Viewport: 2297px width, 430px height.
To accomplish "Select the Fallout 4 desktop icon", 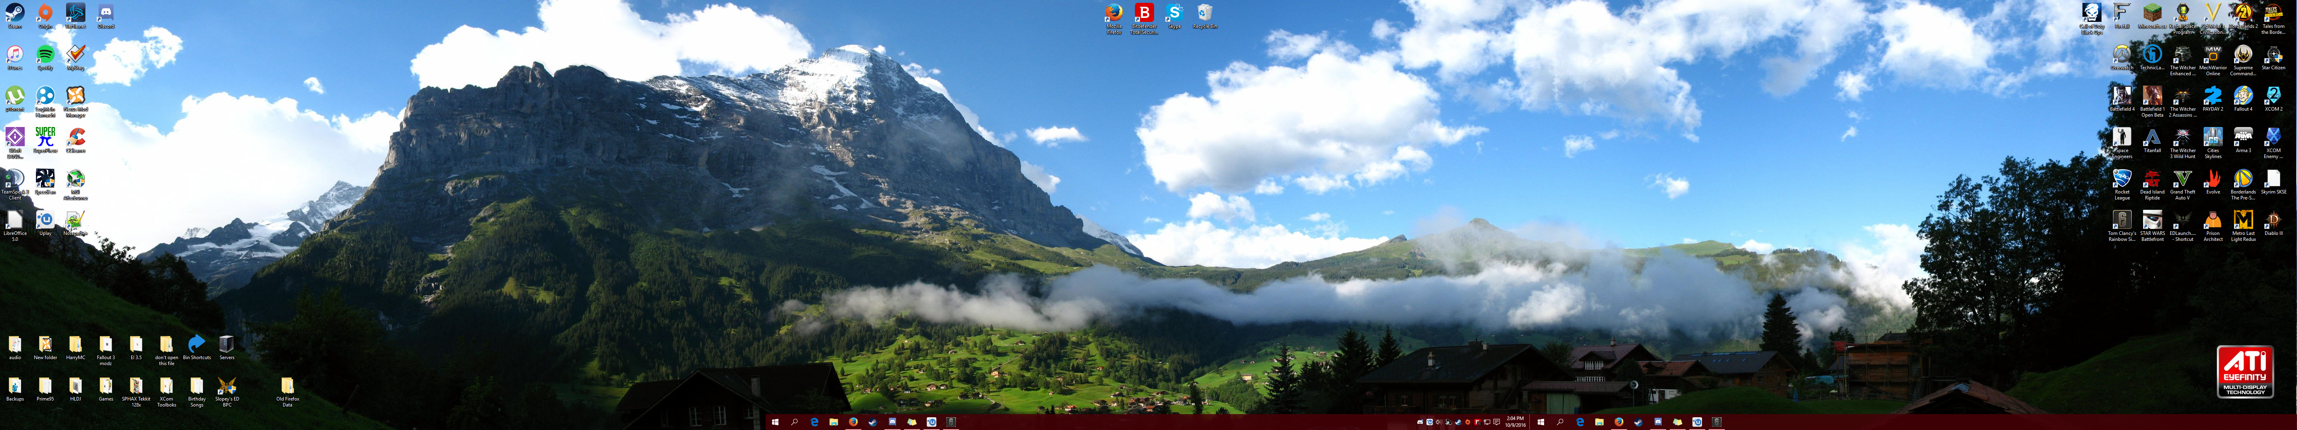I will point(2243,97).
